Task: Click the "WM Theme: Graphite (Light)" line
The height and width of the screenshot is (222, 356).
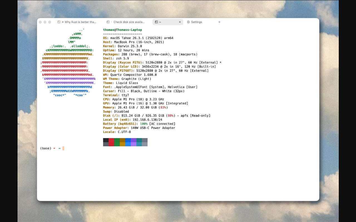Action: 127,79
